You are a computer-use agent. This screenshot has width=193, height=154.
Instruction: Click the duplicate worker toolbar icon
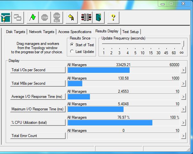pos(18,18)
